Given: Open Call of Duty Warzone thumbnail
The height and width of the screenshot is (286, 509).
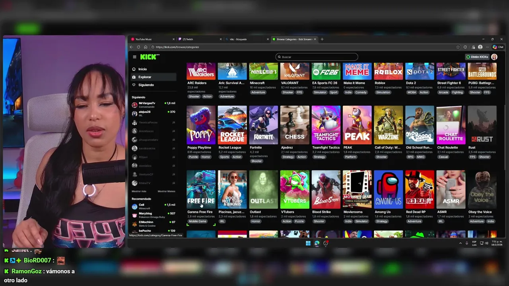Looking at the screenshot, I should tap(389, 125).
